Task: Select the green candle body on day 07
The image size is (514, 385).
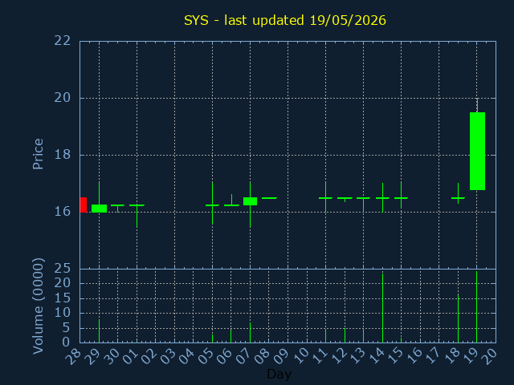Action: pyautogui.click(x=250, y=201)
